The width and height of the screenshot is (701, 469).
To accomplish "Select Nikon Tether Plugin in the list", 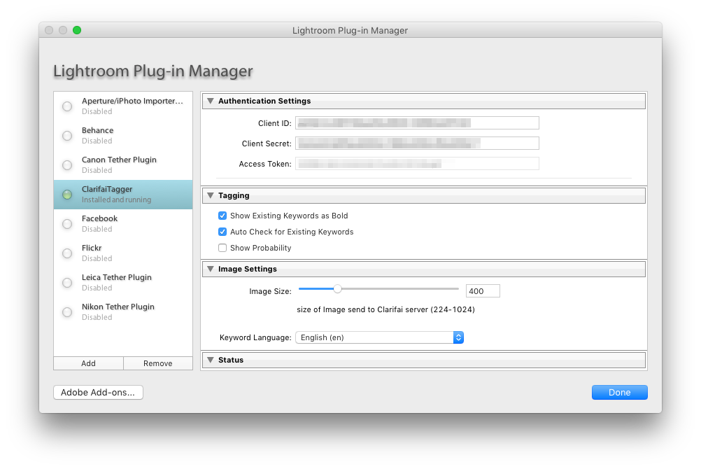I will [123, 312].
